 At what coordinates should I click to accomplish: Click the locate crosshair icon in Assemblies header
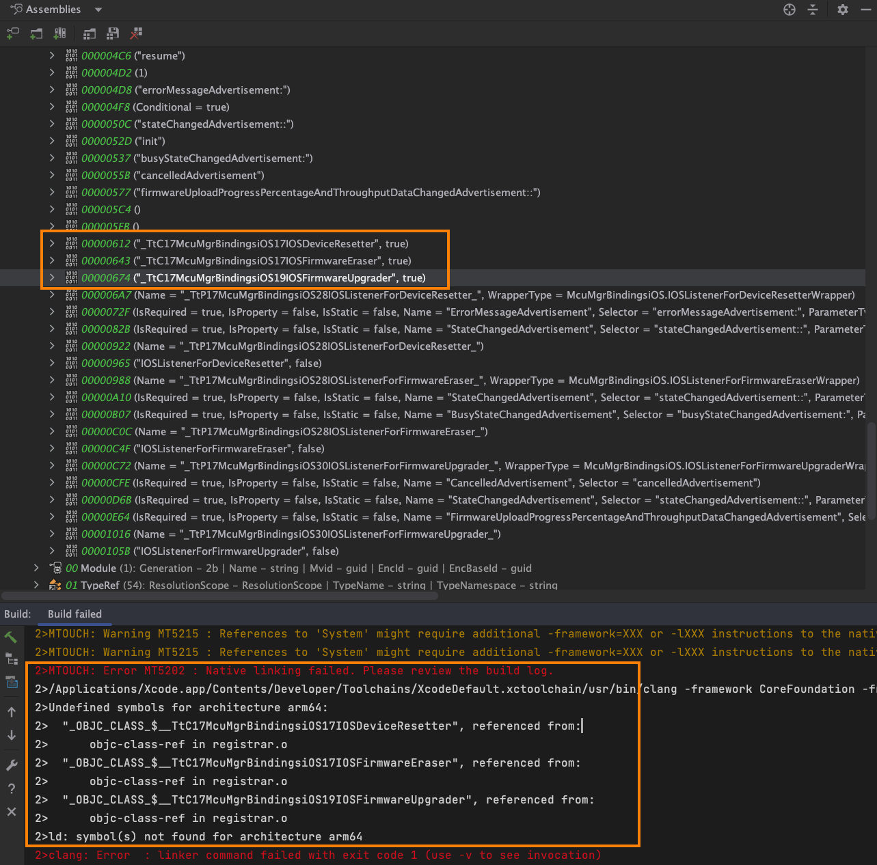(x=790, y=10)
